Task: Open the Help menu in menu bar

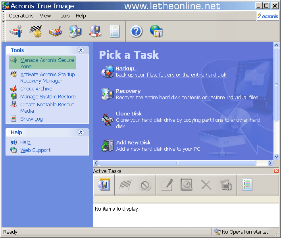Action: (81, 16)
